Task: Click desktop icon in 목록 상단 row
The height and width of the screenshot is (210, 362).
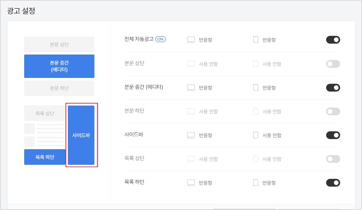Action: click(191, 159)
